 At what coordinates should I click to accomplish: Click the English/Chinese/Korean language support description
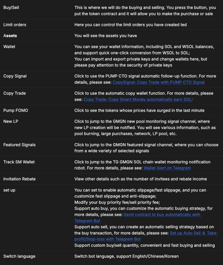(x=132, y=256)
